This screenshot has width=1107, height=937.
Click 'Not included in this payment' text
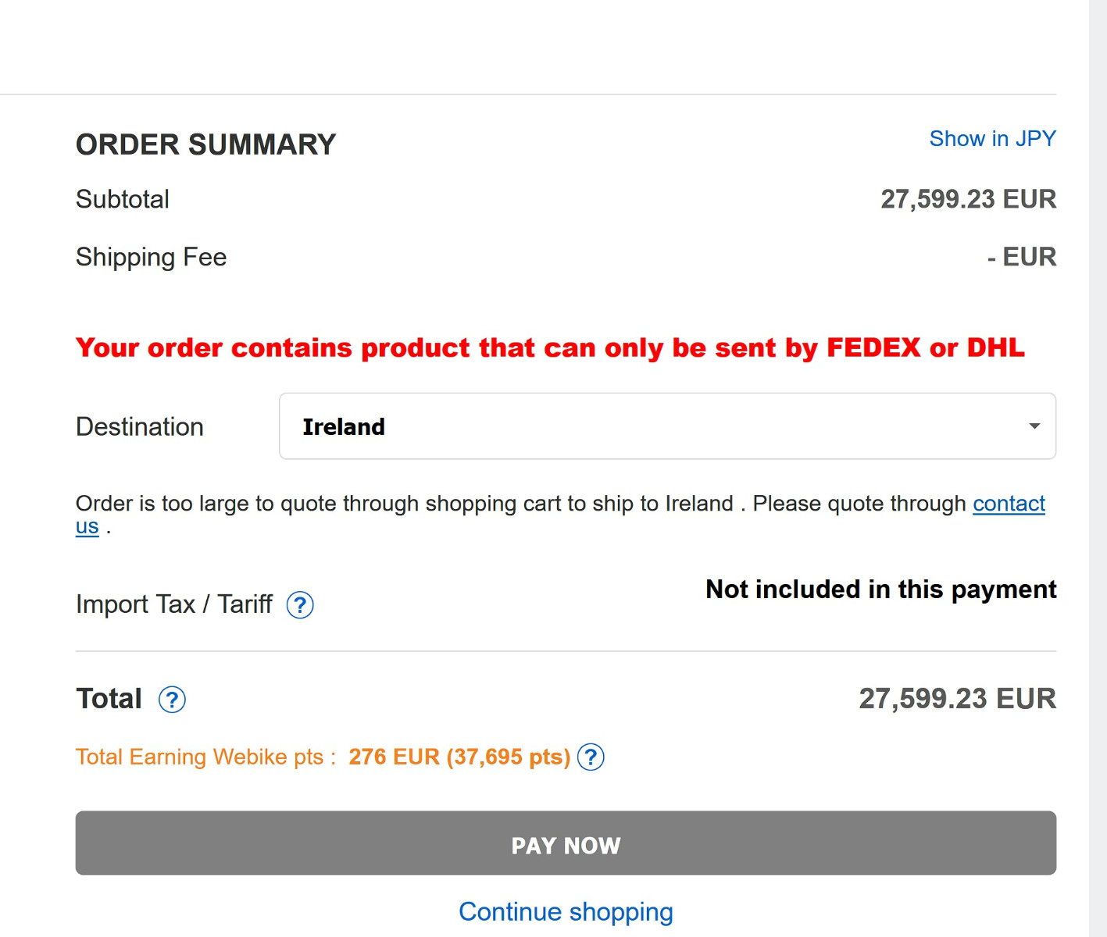pyautogui.click(x=880, y=590)
